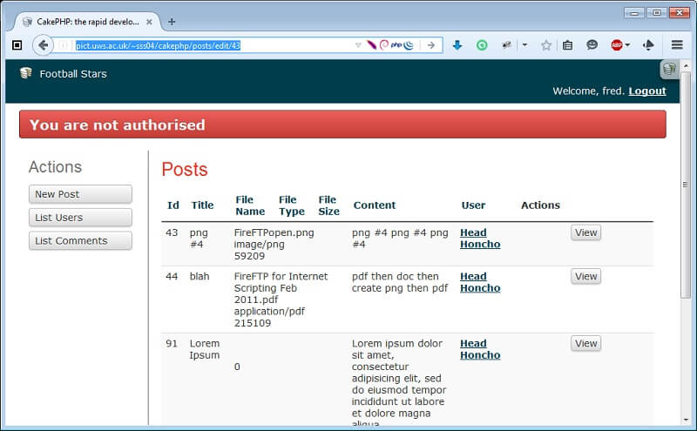This screenshot has width=697, height=431.
Task: Open Head Honcho user link for post 43
Action: coord(480,239)
